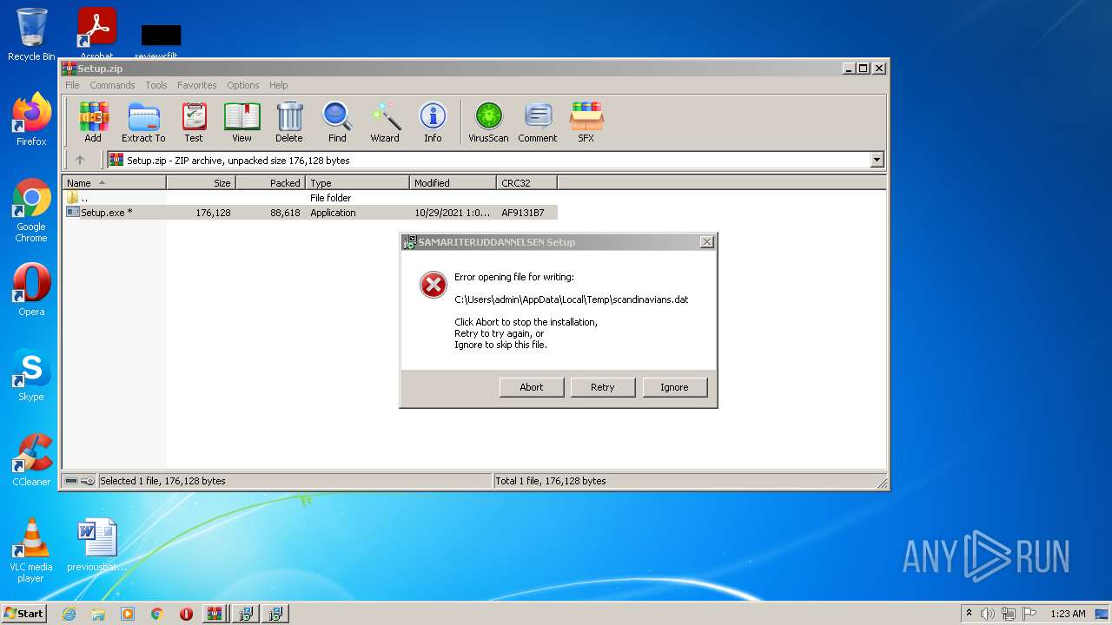This screenshot has height=625, width=1112.
Task: Open the Skype desktop shortcut
Action: pos(31,375)
